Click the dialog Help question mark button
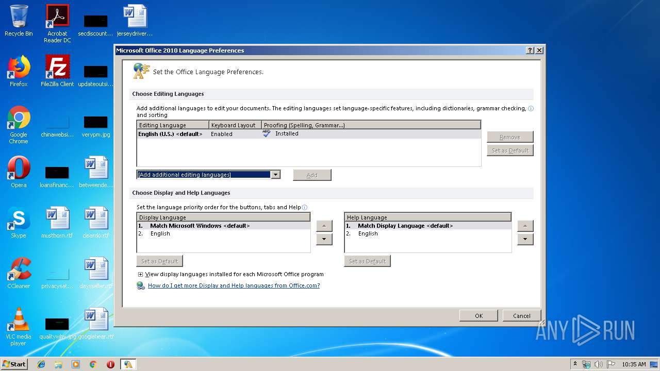The image size is (660, 371). [x=530, y=50]
